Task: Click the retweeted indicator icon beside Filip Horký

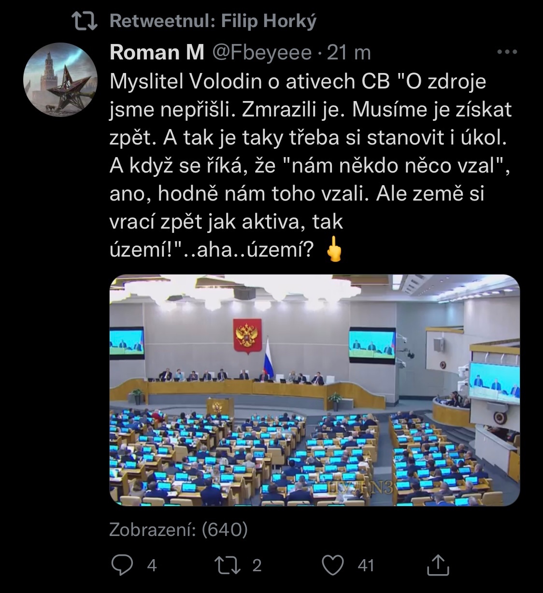Action: [85, 21]
